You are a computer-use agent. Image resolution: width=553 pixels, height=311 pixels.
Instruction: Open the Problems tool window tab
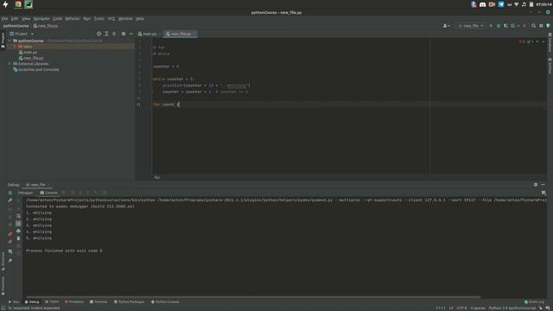point(74,302)
